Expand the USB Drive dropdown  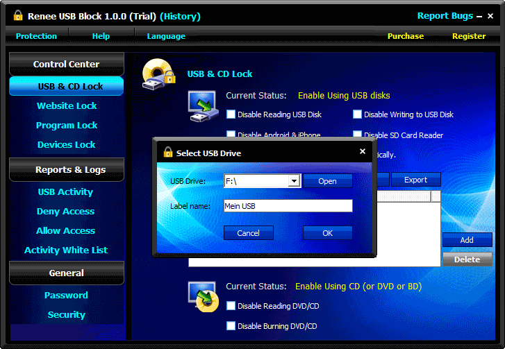294,181
